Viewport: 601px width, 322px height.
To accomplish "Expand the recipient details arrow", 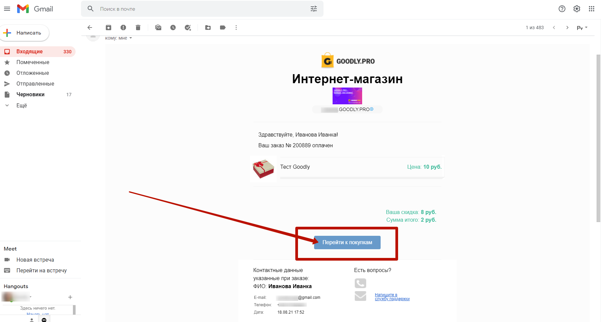I will pos(131,38).
